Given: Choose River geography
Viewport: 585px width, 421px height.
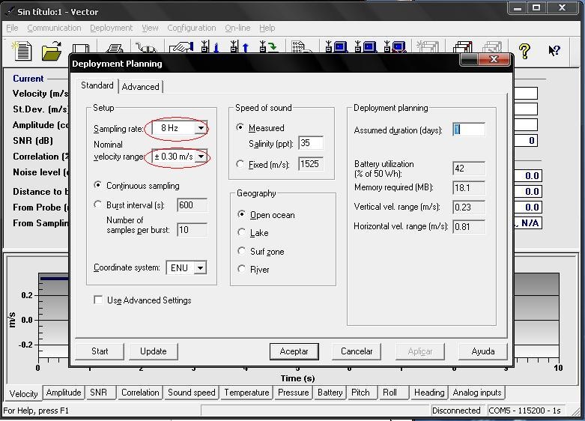Looking at the screenshot, I should 242,269.
